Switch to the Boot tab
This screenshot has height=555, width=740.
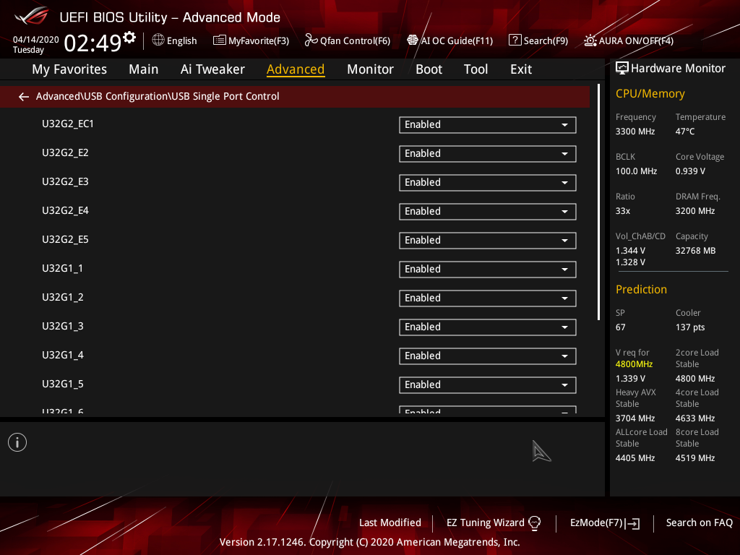click(x=429, y=69)
